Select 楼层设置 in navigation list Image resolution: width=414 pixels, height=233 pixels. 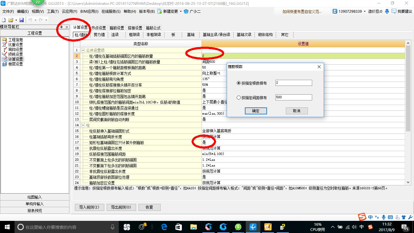pos(15,64)
